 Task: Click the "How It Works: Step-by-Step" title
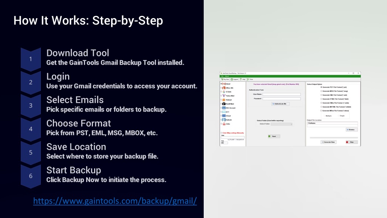coord(88,20)
